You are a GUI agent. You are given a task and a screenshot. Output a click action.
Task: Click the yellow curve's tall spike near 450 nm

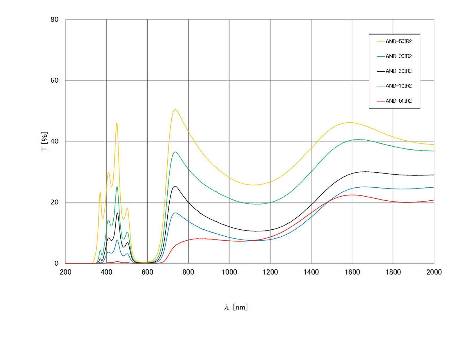117,123
